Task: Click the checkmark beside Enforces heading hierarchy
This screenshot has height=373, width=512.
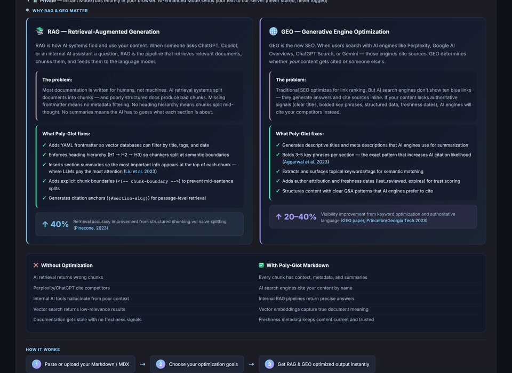Action: click(x=44, y=155)
